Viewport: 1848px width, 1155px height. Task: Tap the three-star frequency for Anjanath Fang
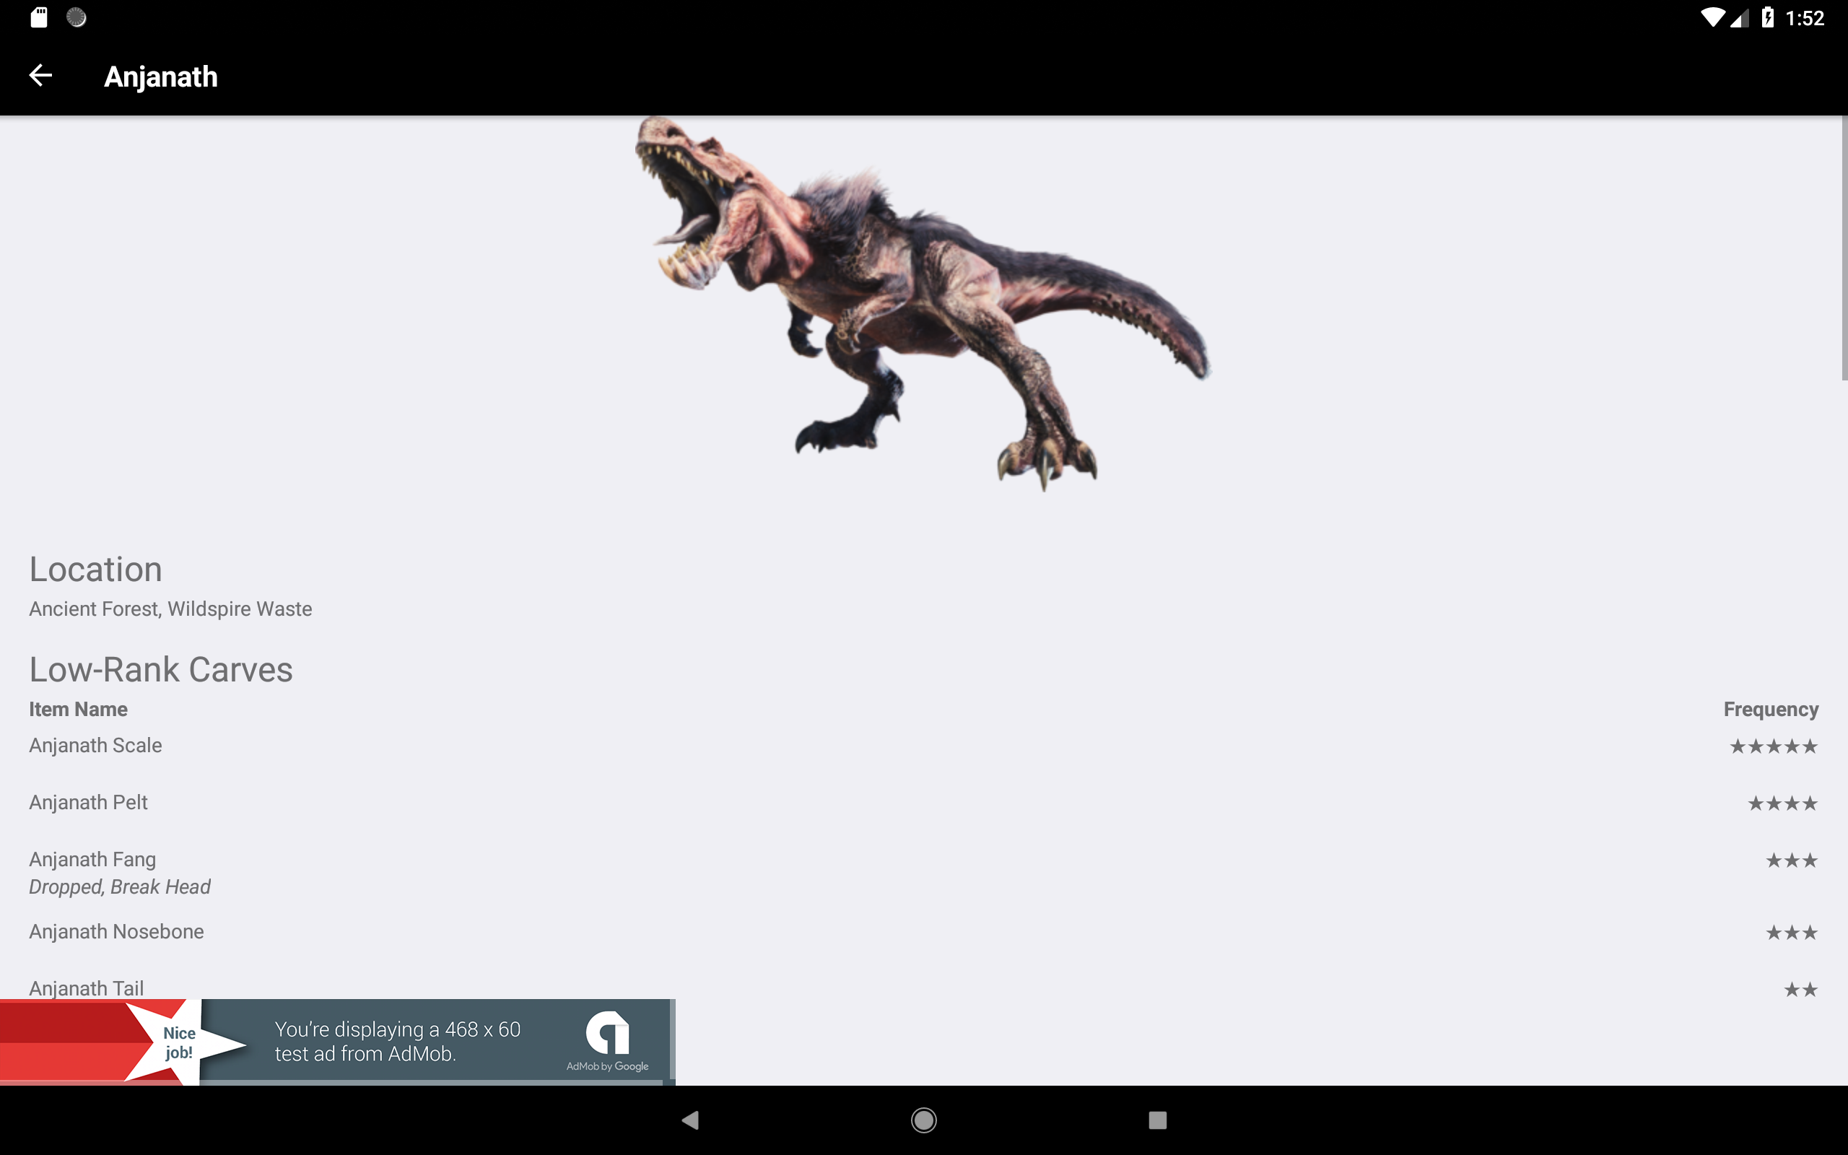click(x=1792, y=861)
